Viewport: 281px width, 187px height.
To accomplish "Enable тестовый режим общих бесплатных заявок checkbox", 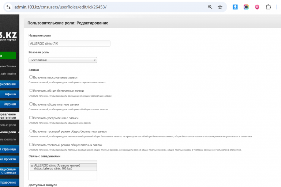I will pyautogui.click(x=31, y=131).
